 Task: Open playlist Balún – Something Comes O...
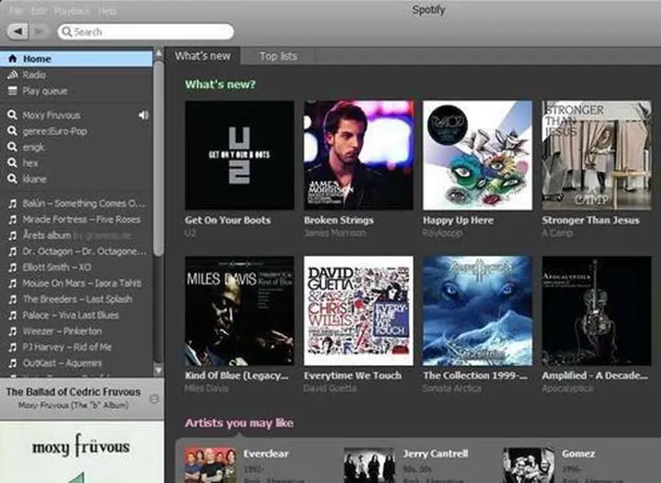[x=77, y=203]
